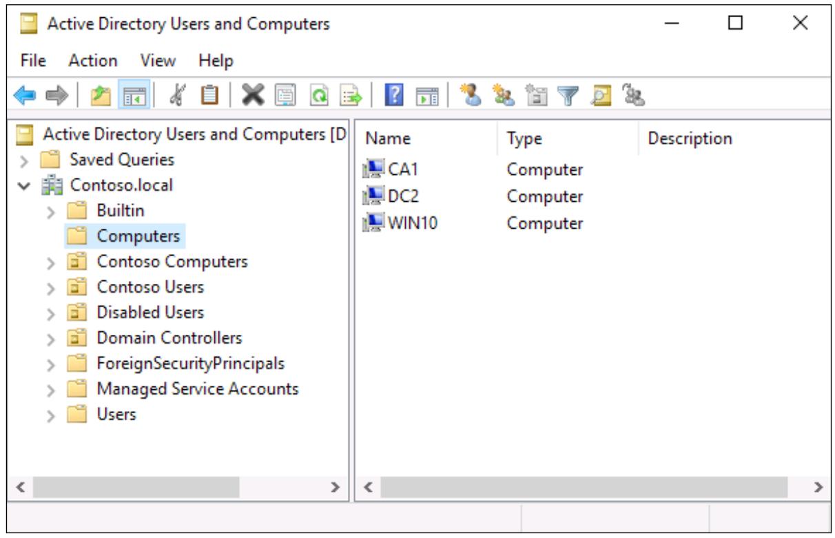
Task: Click the list pane left scroll arrow
Action: click(368, 488)
